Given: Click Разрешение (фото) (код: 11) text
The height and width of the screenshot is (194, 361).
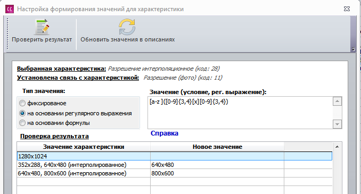Looking at the screenshot, I should coord(183,78).
